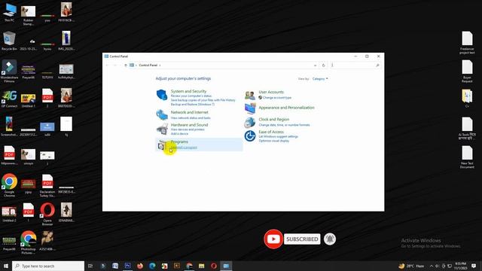
Task: Click the back arrow in Control Panel
Action: [x=107, y=65]
